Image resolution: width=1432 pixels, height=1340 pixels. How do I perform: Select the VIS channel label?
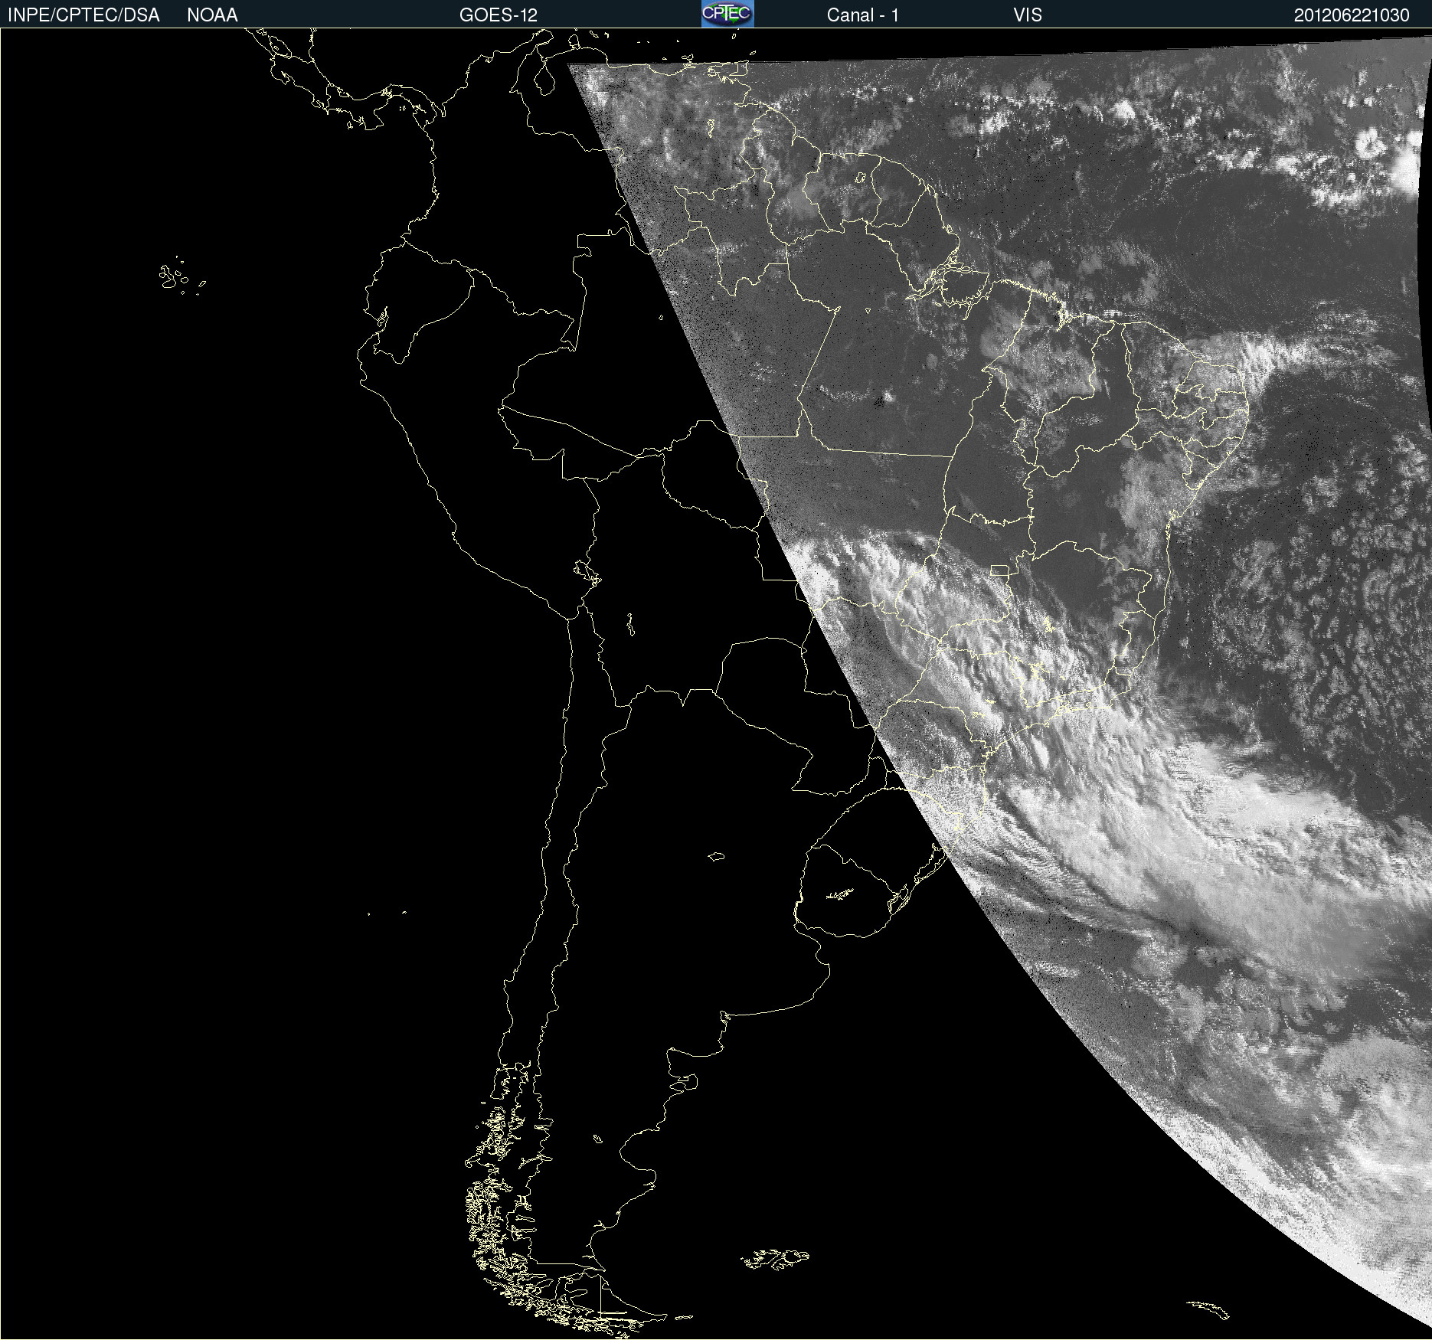tap(1028, 15)
